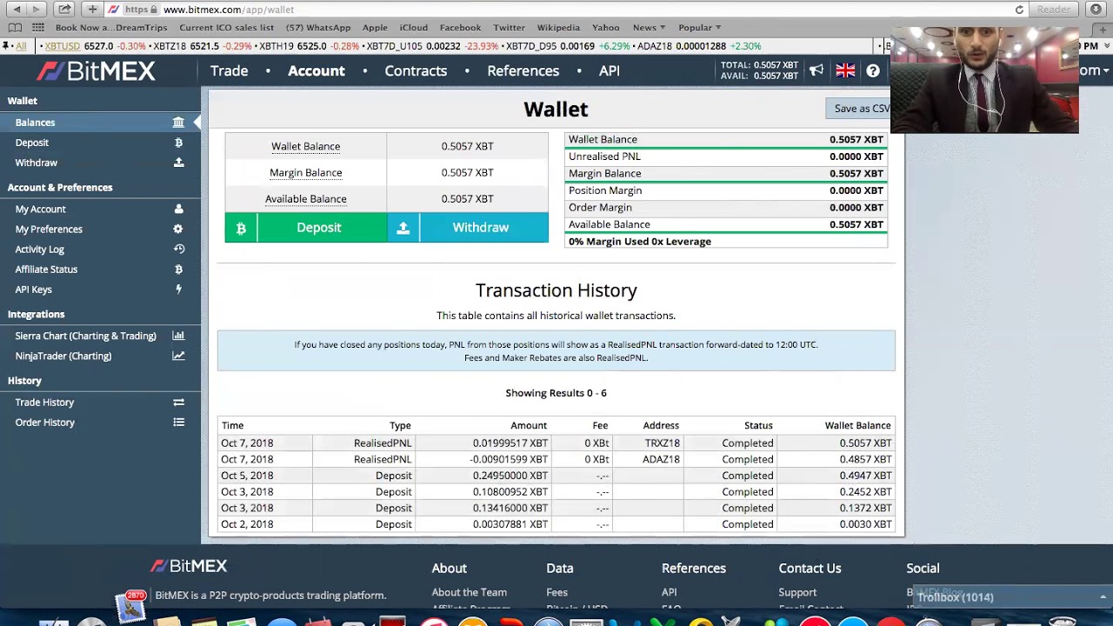This screenshot has width=1113, height=626.
Task: Click the announcements megaphone icon
Action: click(x=816, y=70)
